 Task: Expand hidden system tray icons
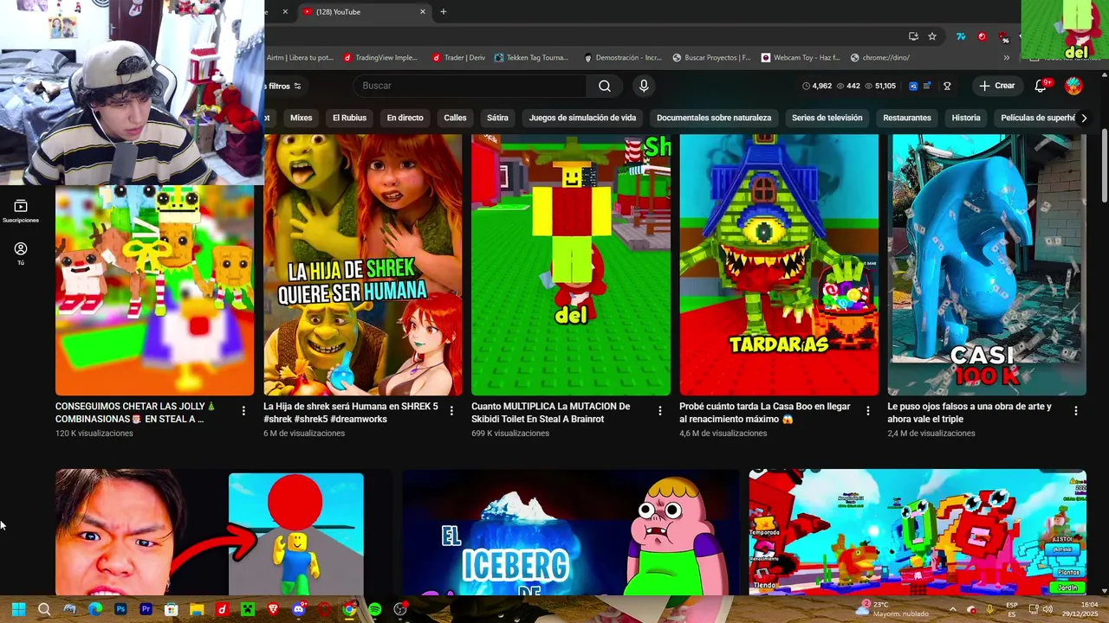point(952,609)
